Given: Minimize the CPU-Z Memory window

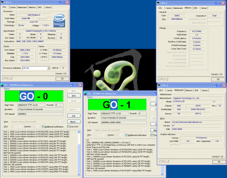Looking at the screenshot, I should click(x=215, y=3).
